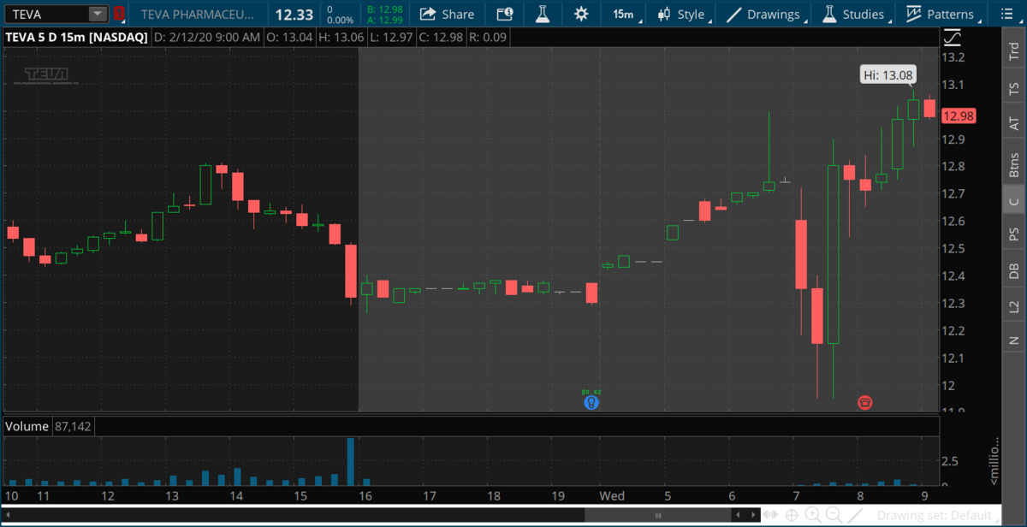
Task: Click the 0.00% change value
Action: coord(340,20)
